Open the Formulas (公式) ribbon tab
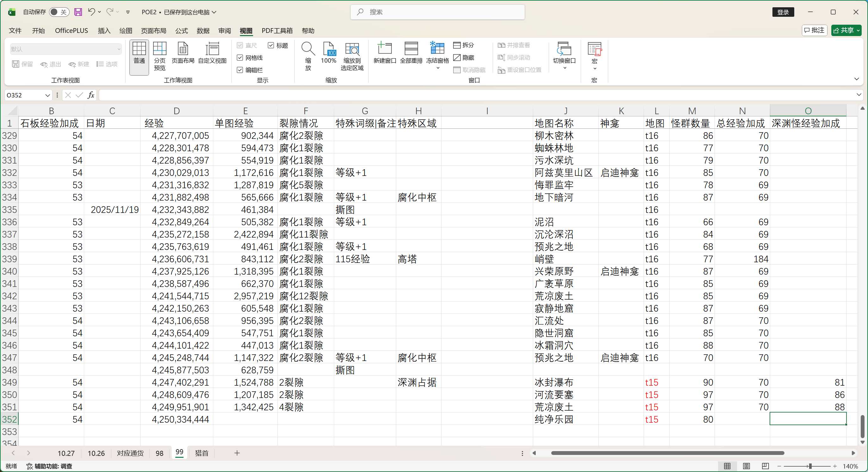 click(181, 31)
